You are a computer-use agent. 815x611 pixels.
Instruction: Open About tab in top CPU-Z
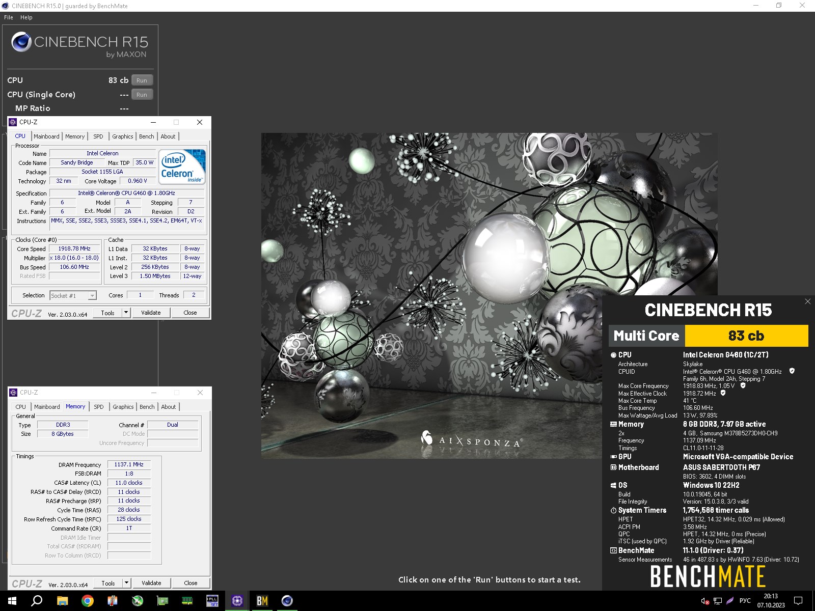pyautogui.click(x=168, y=136)
